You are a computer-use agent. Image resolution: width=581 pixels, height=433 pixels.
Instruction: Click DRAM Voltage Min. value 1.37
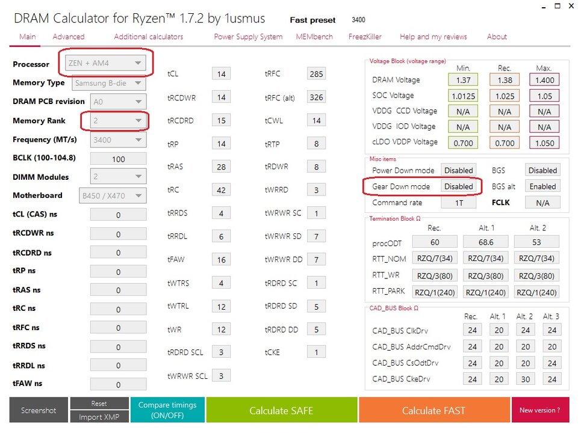[x=463, y=80]
